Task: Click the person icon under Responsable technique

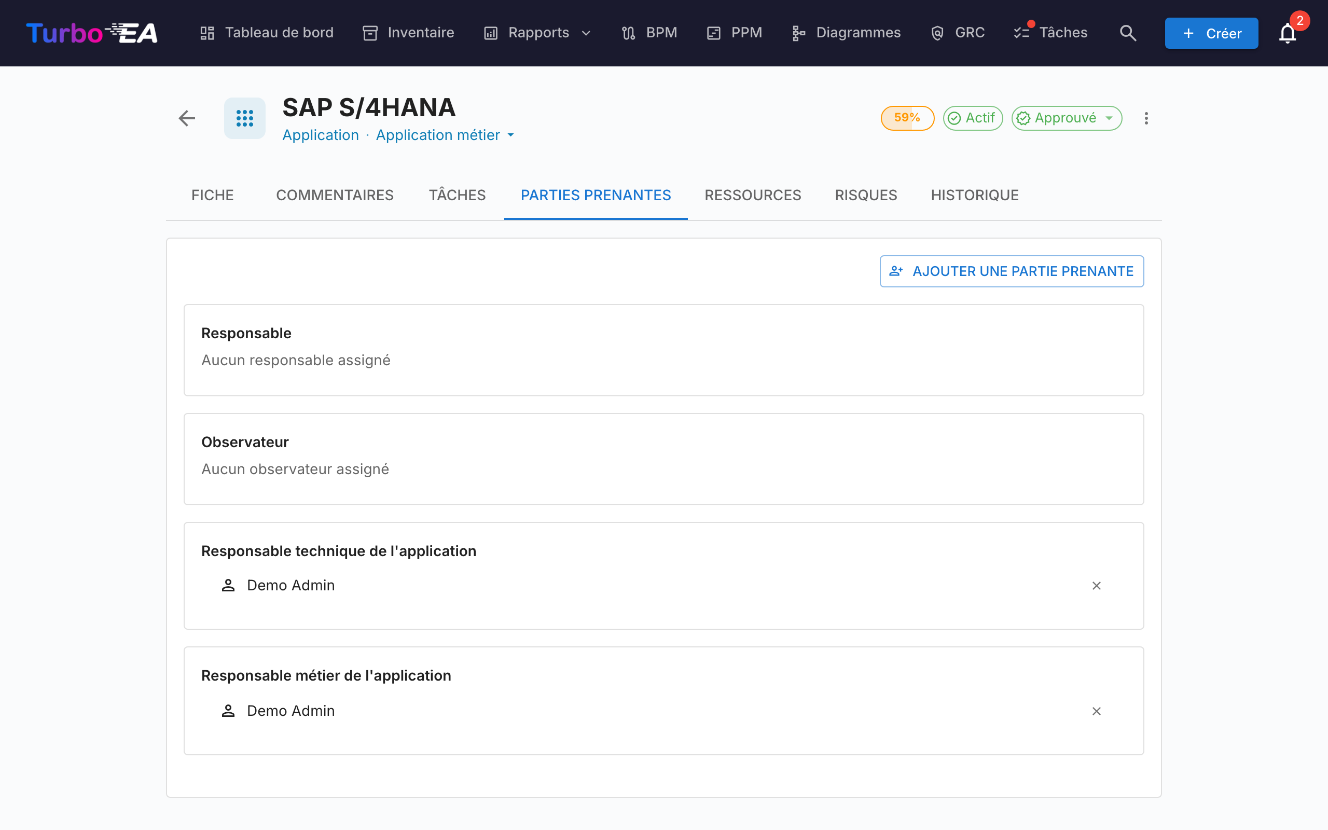Action: click(228, 585)
